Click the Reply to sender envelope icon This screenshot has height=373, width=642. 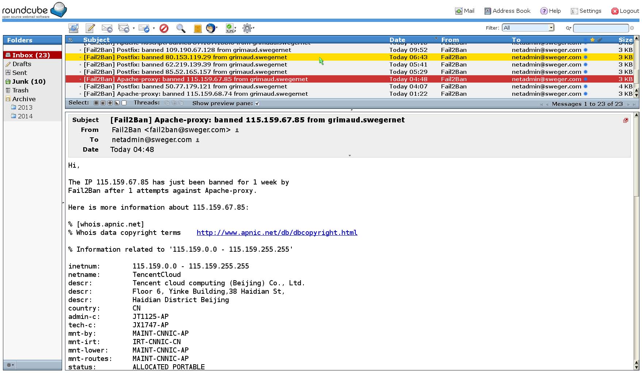click(x=107, y=28)
